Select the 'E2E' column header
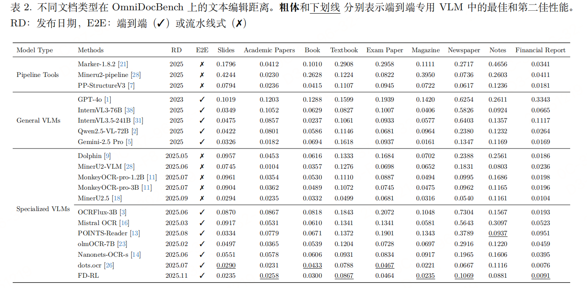Screen dimensions: 587x288 point(202,50)
